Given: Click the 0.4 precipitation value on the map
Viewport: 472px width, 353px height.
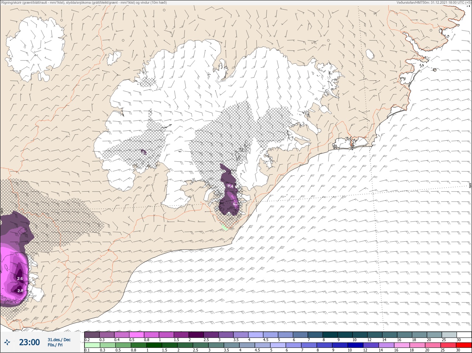Looking at the screenshot, I should [230, 186].
